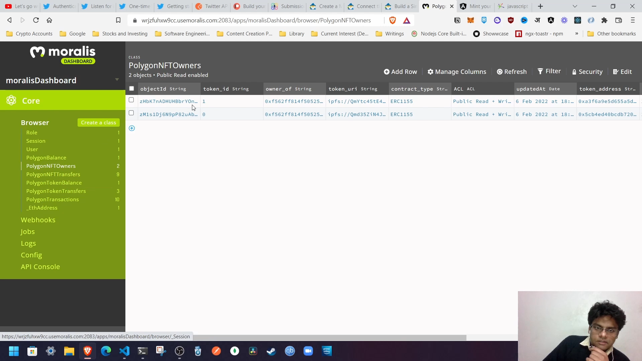Open the Notion extension icon
The height and width of the screenshot is (361, 642).
(x=457, y=20)
